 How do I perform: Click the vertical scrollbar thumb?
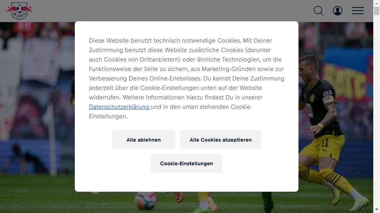pos(376,11)
